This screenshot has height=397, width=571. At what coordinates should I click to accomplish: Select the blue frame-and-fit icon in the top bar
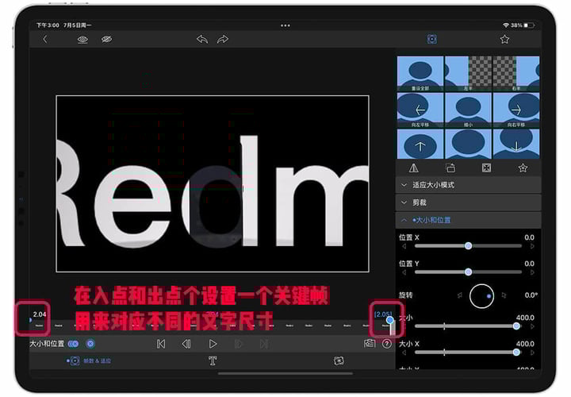(x=432, y=40)
